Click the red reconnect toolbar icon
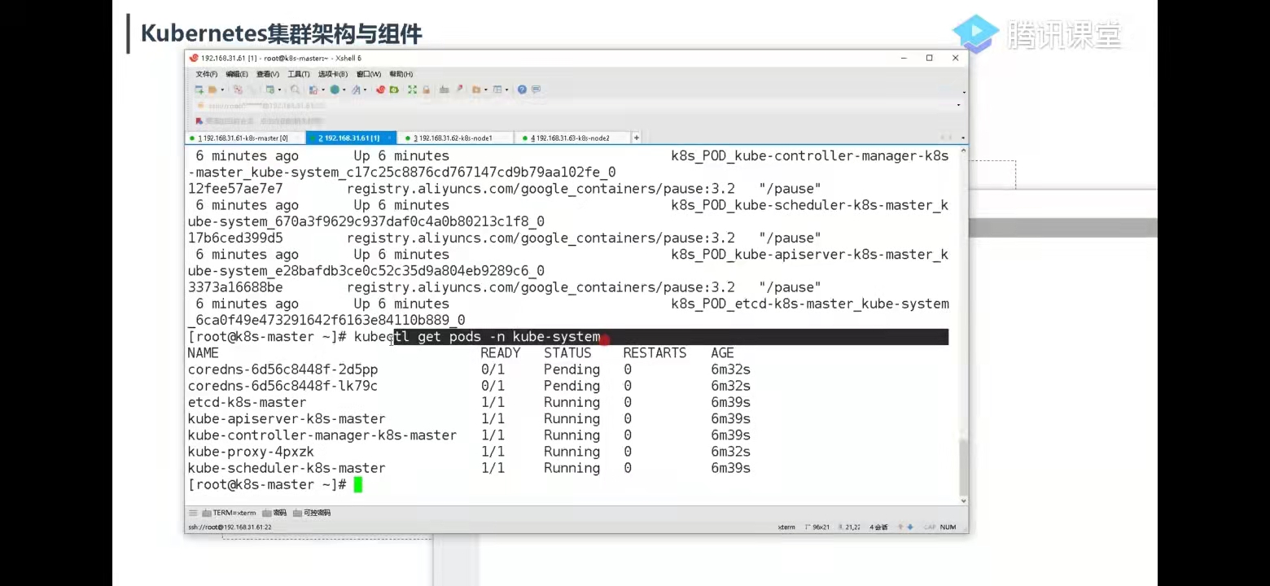1270x586 pixels. (x=238, y=90)
